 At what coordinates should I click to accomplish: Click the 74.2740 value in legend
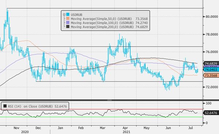coord(142,23)
